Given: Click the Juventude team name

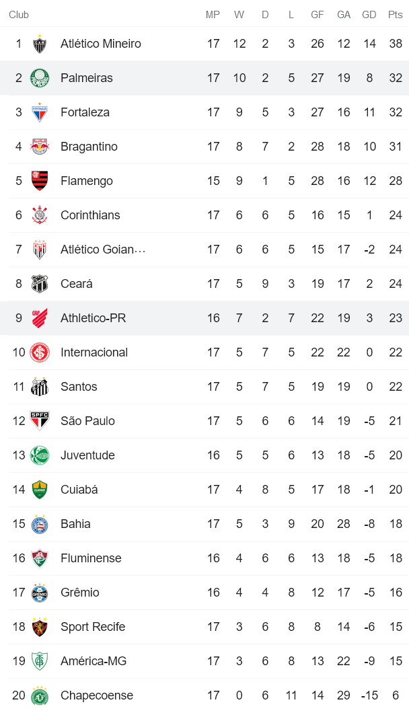Looking at the screenshot, I should click(89, 455).
